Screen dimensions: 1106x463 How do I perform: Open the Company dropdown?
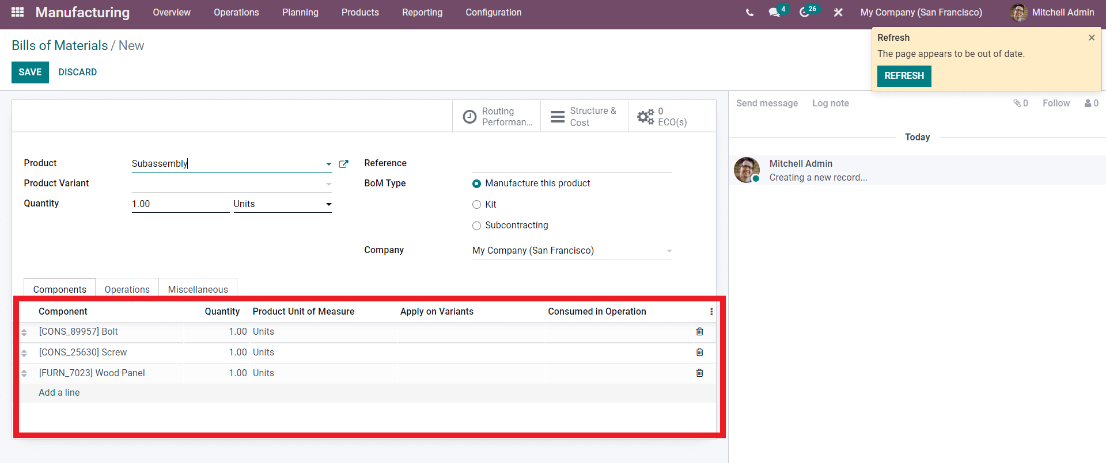click(572, 251)
